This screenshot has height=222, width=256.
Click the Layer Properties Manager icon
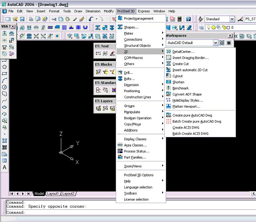click(201, 28)
